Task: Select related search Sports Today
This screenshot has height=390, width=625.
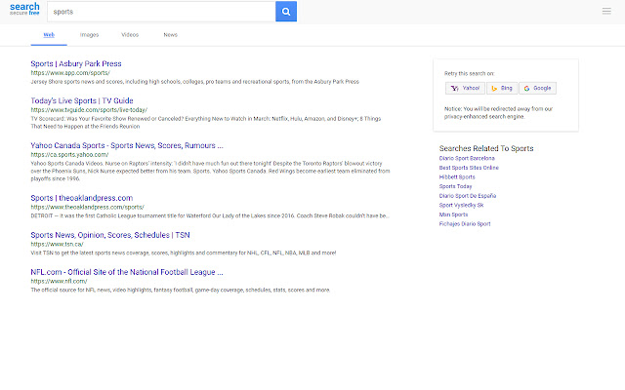Action: [x=456, y=186]
